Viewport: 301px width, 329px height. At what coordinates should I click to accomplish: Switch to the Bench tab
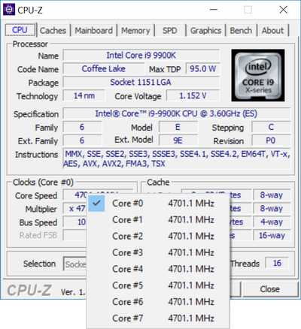pyautogui.click(x=241, y=31)
